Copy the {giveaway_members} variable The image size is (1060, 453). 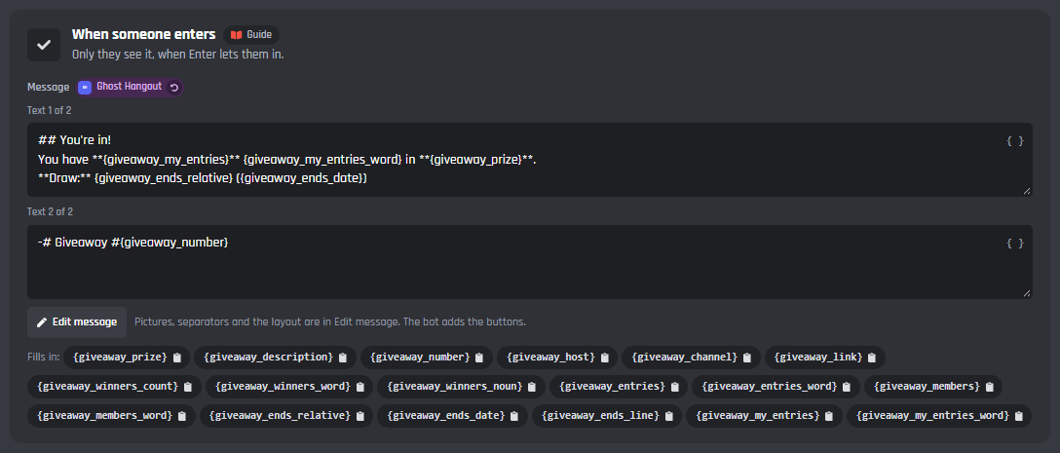933,386
